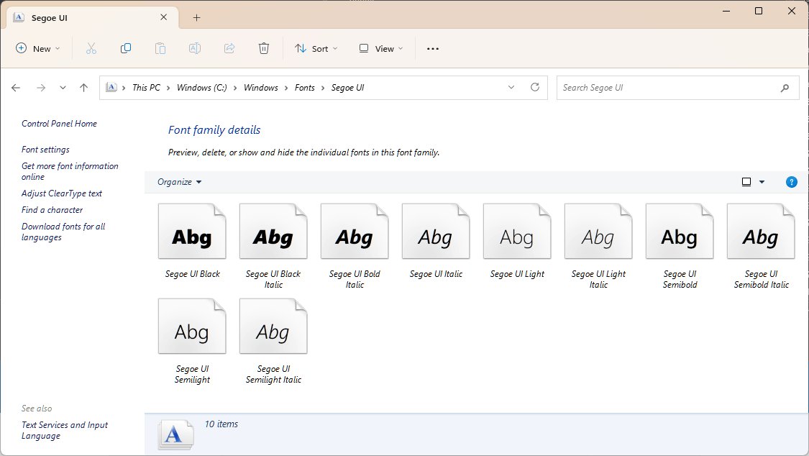Select the Segoe UI Light Italic font

598,246
